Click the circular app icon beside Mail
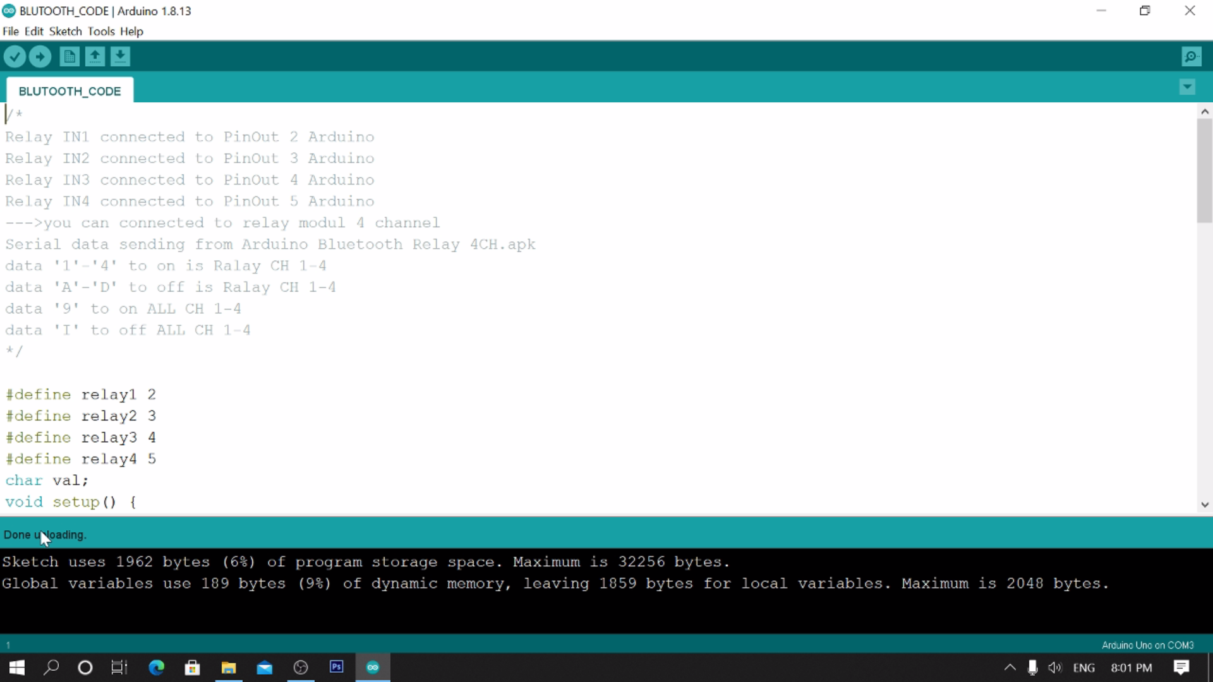Image resolution: width=1213 pixels, height=682 pixels. point(301,667)
